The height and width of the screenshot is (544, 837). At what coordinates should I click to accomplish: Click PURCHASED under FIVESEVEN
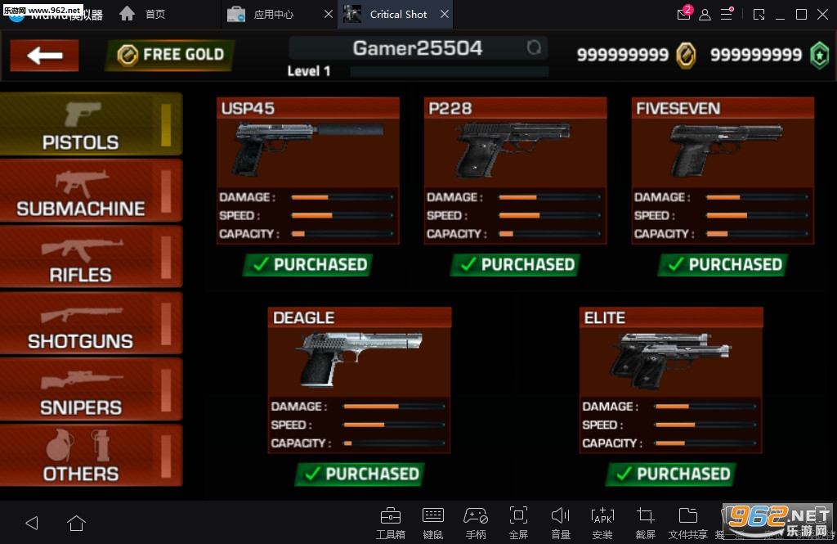[723, 264]
